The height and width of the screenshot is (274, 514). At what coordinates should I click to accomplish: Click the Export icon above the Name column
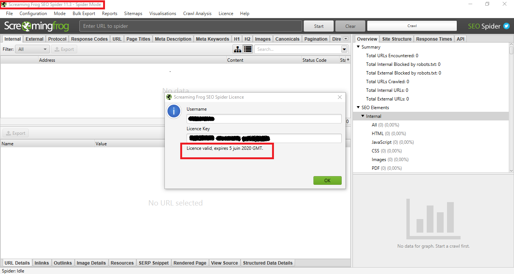tap(15, 133)
